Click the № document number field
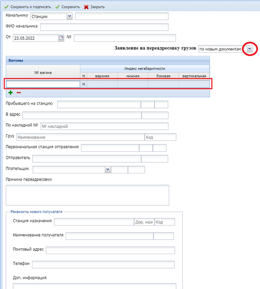The height and width of the screenshot is (289, 260). (125, 38)
